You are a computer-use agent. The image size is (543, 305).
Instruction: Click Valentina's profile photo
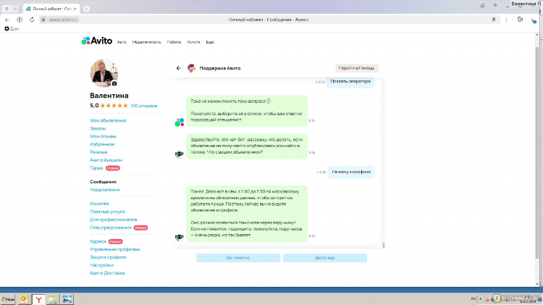pyautogui.click(x=104, y=72)
